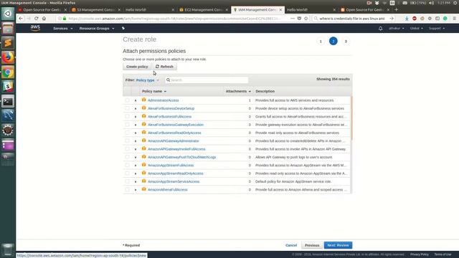
Task: Go to wizard step 1 circle
Action: point(321,42)
